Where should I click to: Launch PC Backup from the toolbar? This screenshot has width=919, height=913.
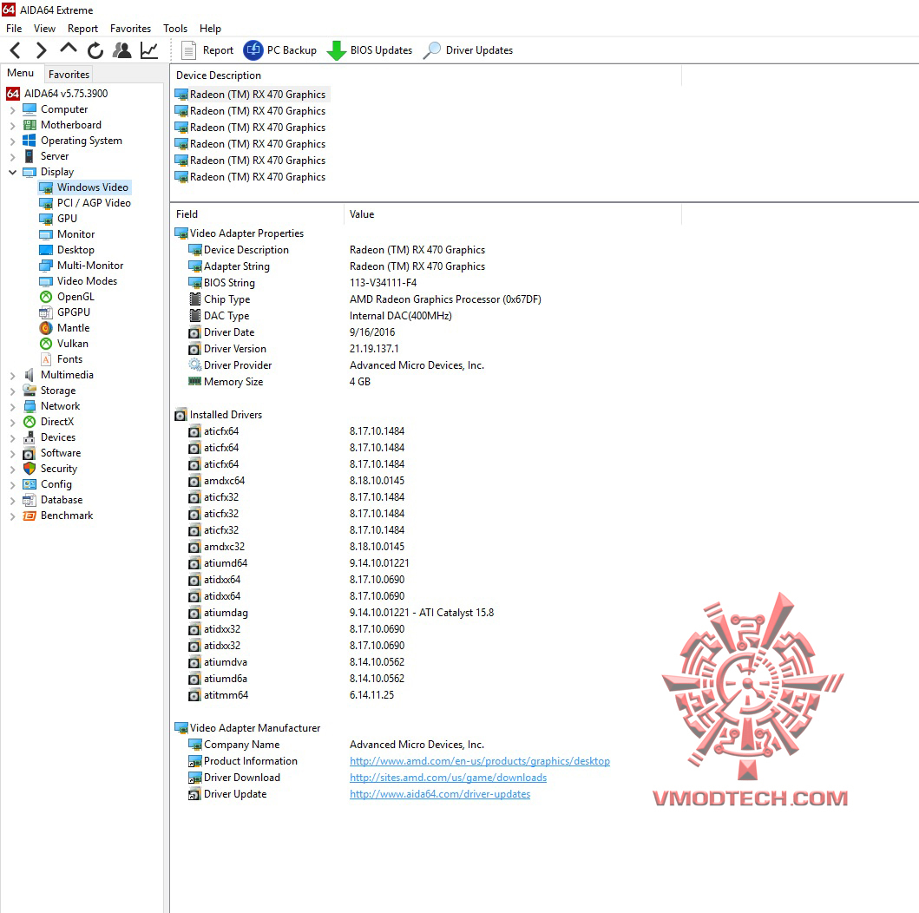coord(280,50)
